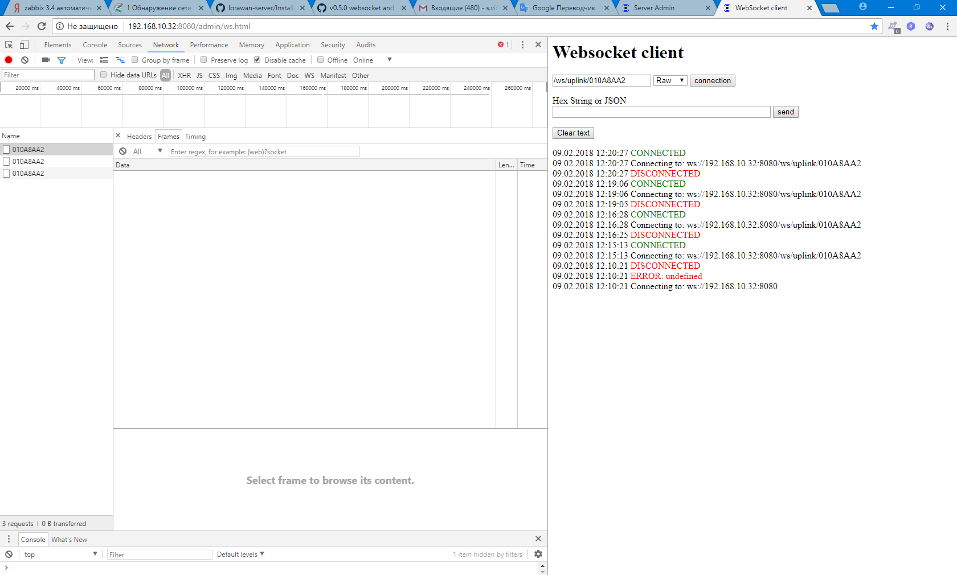Disable the Disable cache checkbox
Screen dimensions: 957x575
point(257,59)
